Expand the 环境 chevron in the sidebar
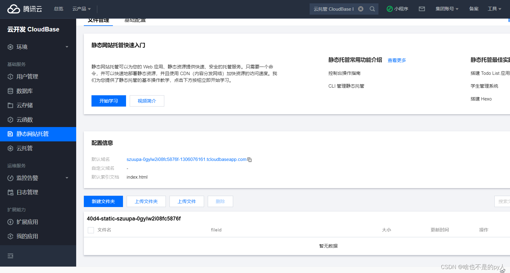Image resolution: width=510 pixels, height=273 pixels. pos(67,47)
